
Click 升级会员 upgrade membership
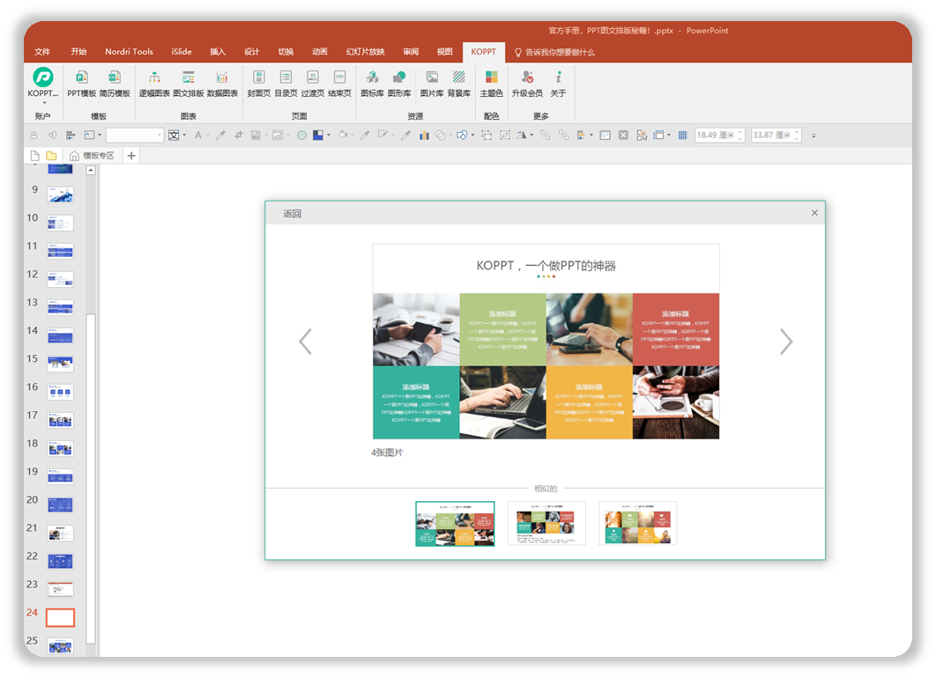click(x=527, y=84)
